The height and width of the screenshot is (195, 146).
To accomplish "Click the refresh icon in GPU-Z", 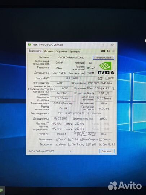I will (108, 51).
